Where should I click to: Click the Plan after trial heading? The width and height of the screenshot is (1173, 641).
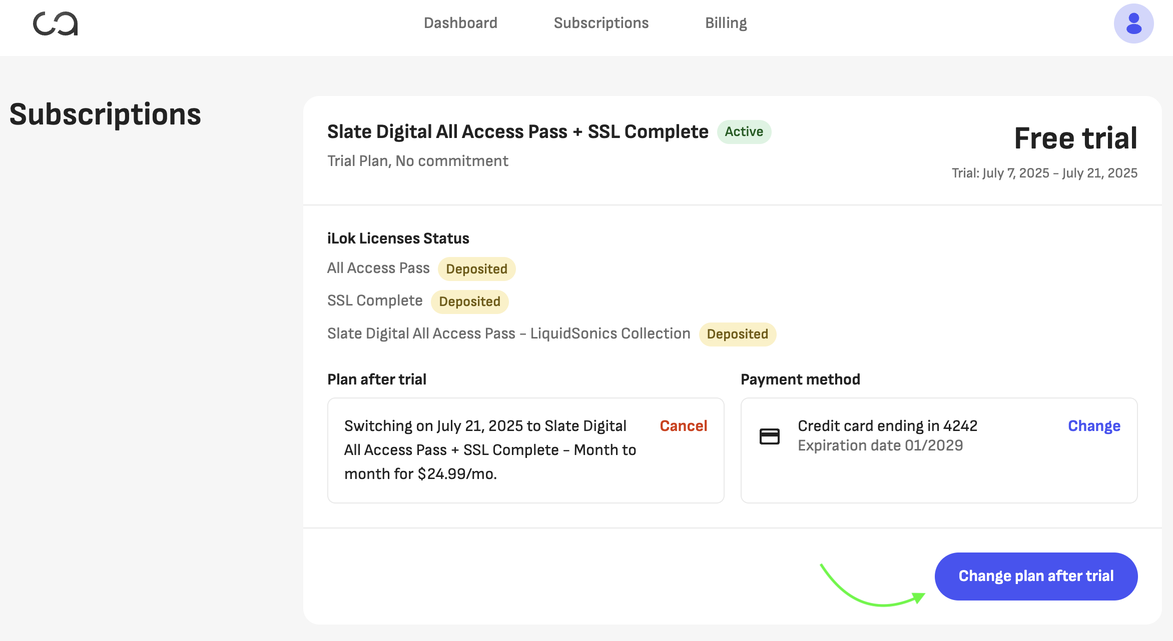(376, 379)
